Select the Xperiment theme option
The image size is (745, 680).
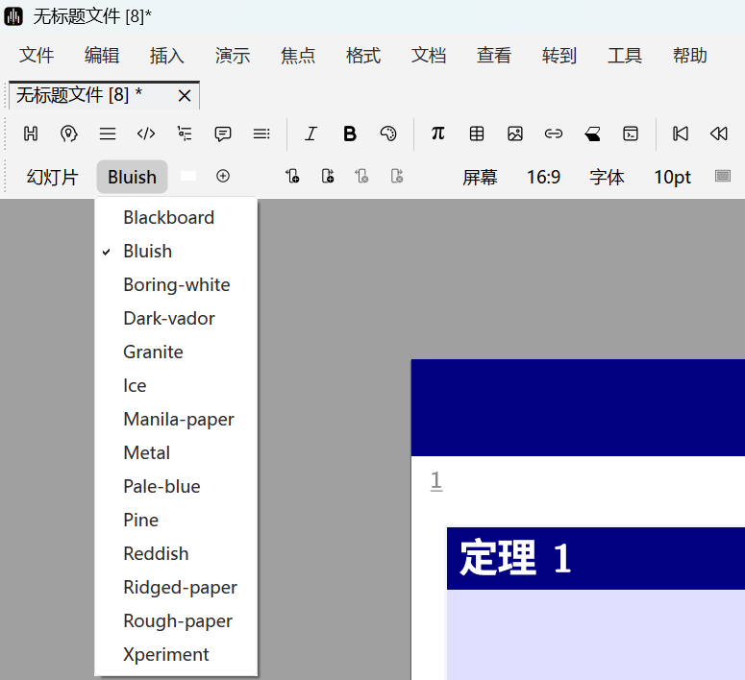165,654
